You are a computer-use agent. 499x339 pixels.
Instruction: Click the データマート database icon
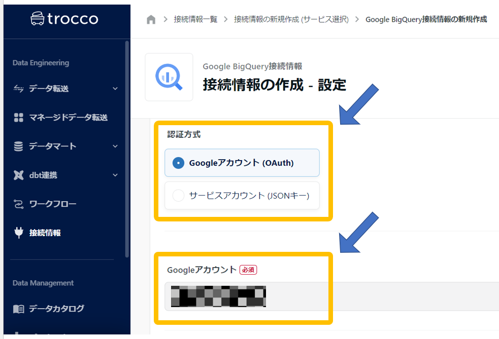(x=19, y=146)
